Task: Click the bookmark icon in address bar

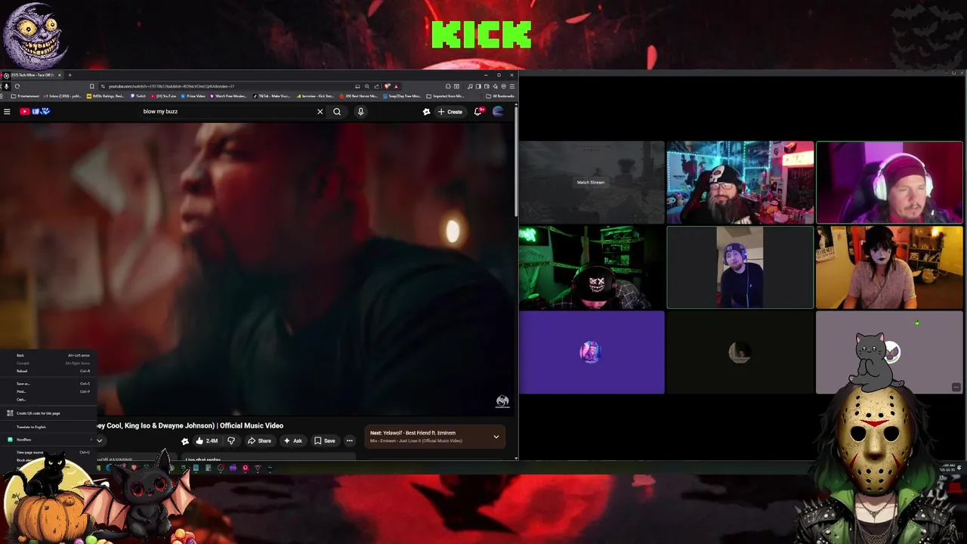Action: 91,86
